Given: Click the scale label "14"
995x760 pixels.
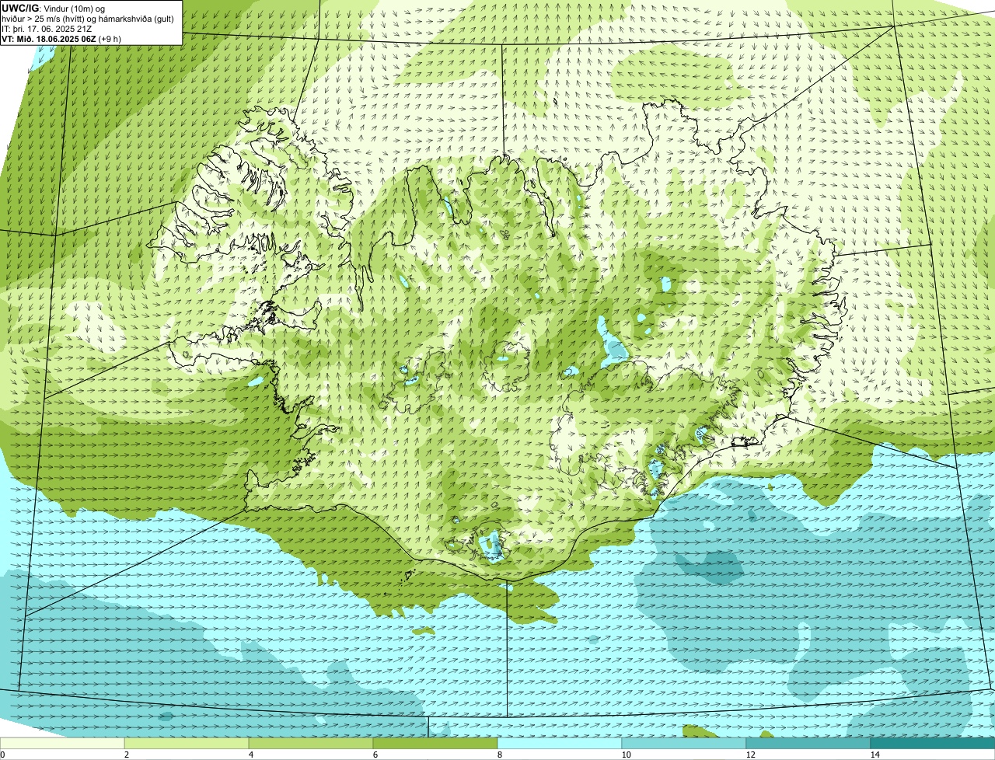Looking at the screenshot, I should click(x=875, y=755).
